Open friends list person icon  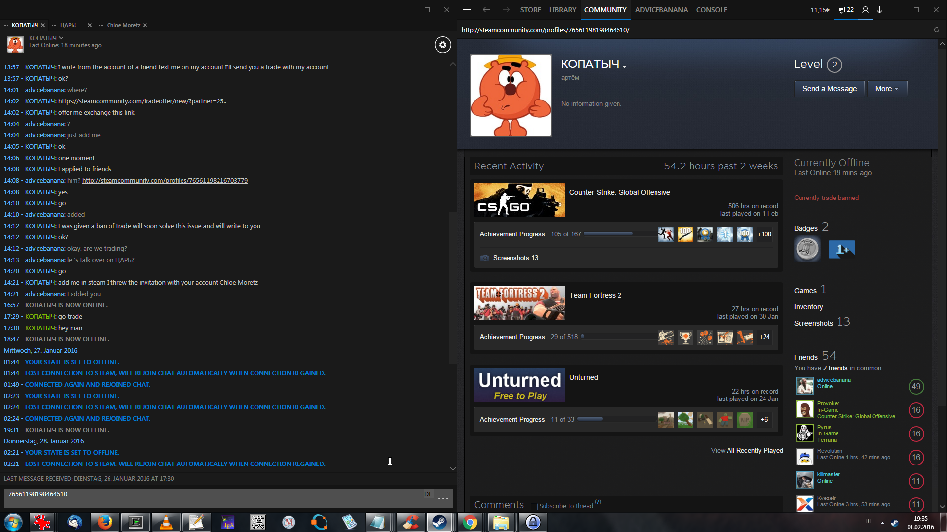(x=865, y=10)
